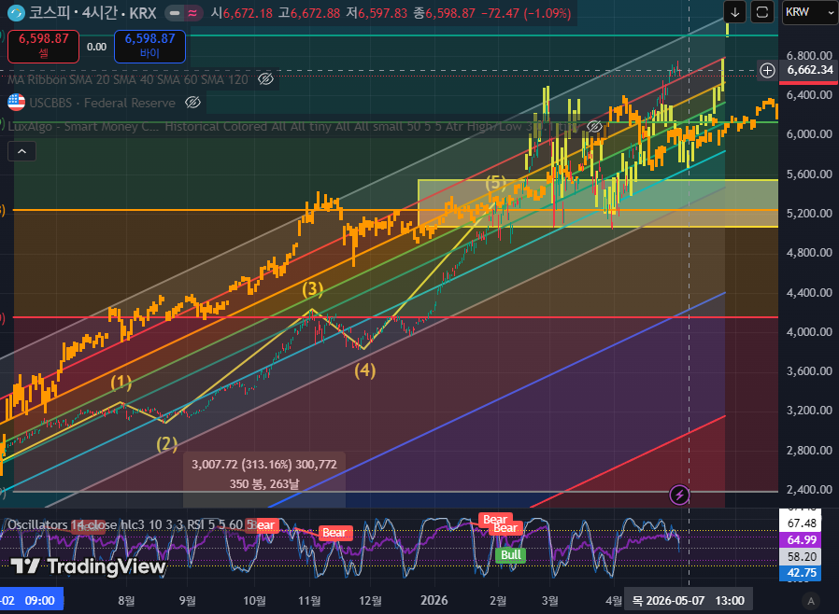
Task: Toggle visibility eye for USCBBS Federal Reserve
Action: (192, 103)
